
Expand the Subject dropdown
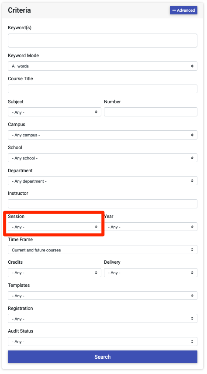pos(54,112)
